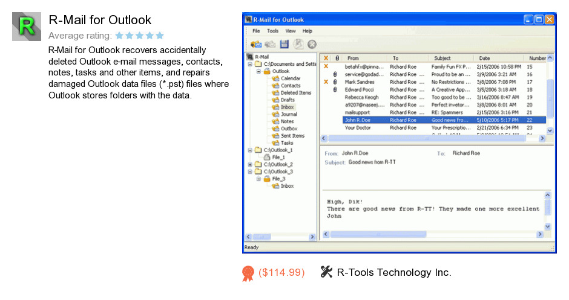Click the green R app logo
This screenshot has height=300, width=569.
pos(27,27)
